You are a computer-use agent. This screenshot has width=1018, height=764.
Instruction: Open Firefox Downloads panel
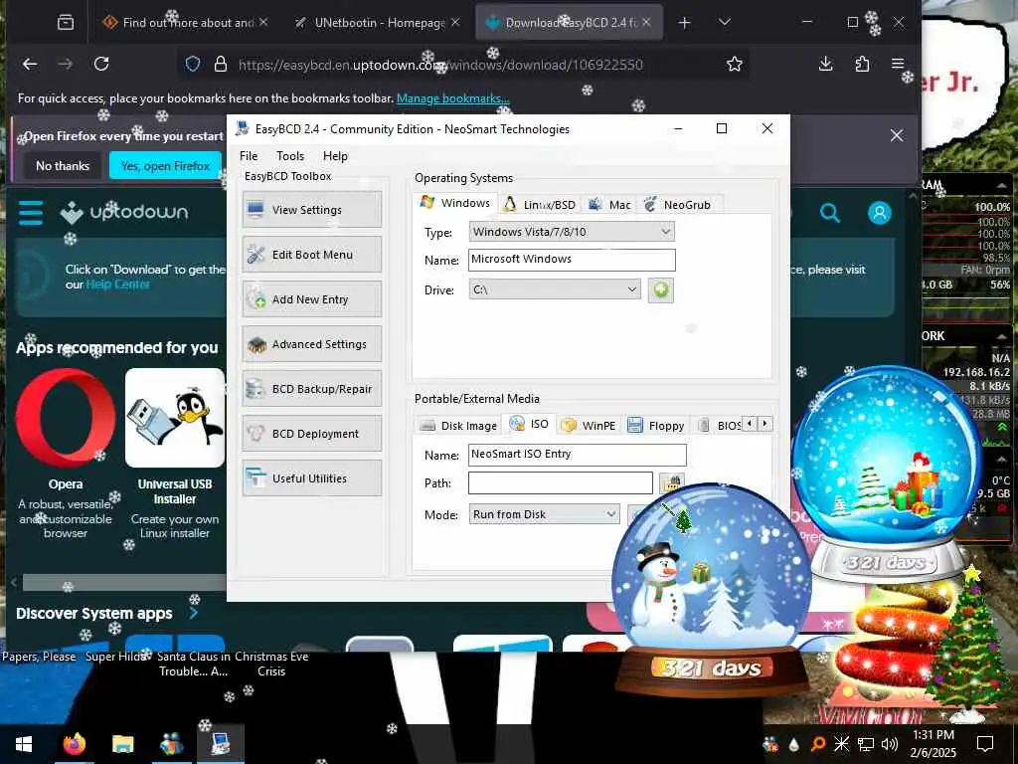825,64
